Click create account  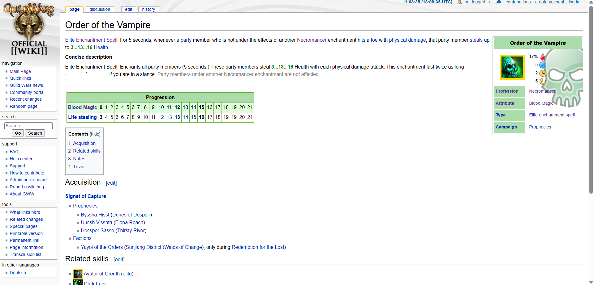(x=549, y=2)
